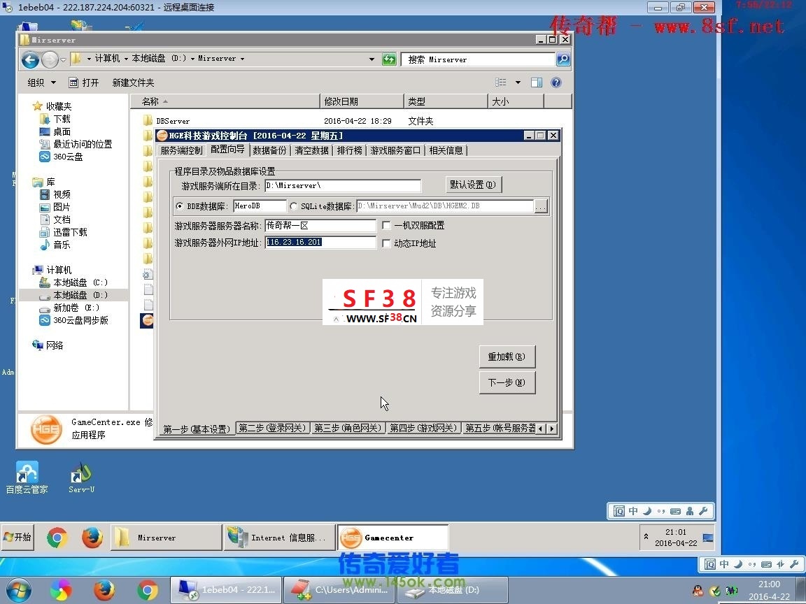Screen dimensions: 806x604
Task: Click the Explorer forward navigation arrow
Action: tap(50, 60)
